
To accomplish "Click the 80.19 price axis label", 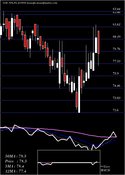I will (116, 36).
